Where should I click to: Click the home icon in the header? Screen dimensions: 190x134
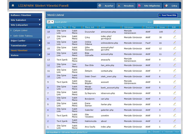[x=13, y=5]
